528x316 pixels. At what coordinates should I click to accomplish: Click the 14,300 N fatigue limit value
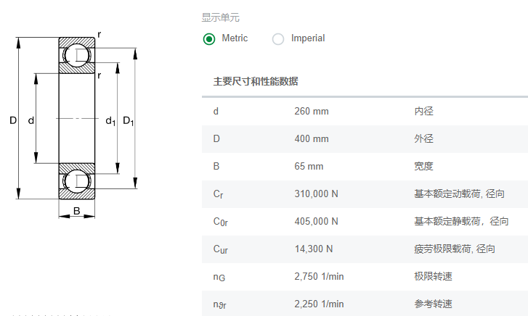pos(314,249)
